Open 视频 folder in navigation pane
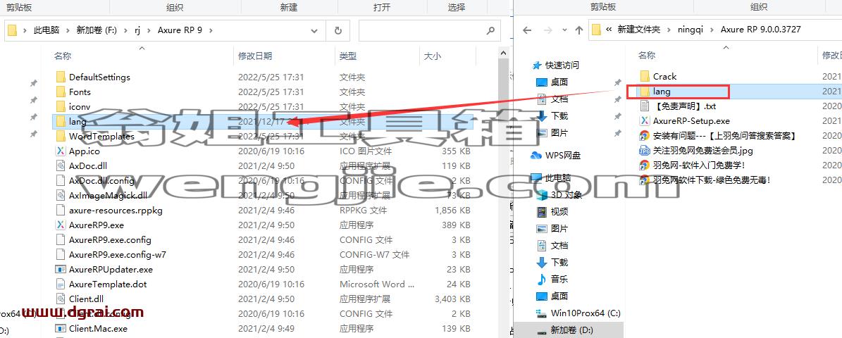 pos(559,212)
